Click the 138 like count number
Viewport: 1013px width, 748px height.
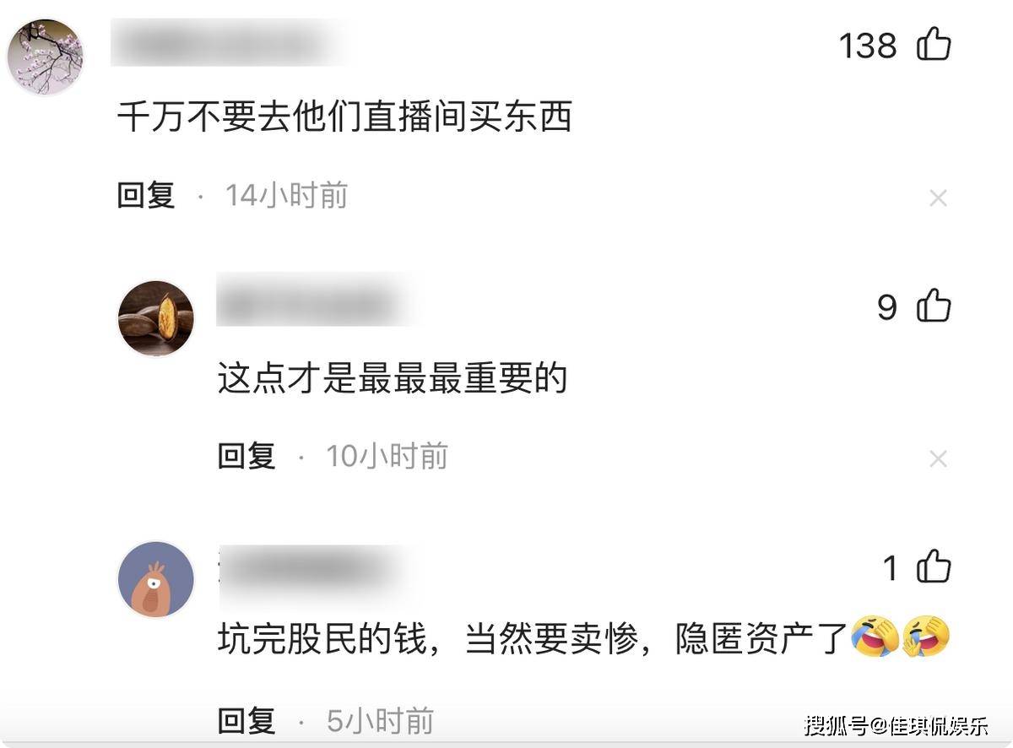[x=868, y=45]
